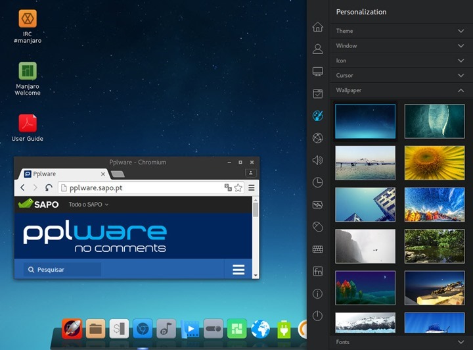Screen dimensions: 473x350
Task: Bookmark the page with star icon
Action: coord(238,187)
